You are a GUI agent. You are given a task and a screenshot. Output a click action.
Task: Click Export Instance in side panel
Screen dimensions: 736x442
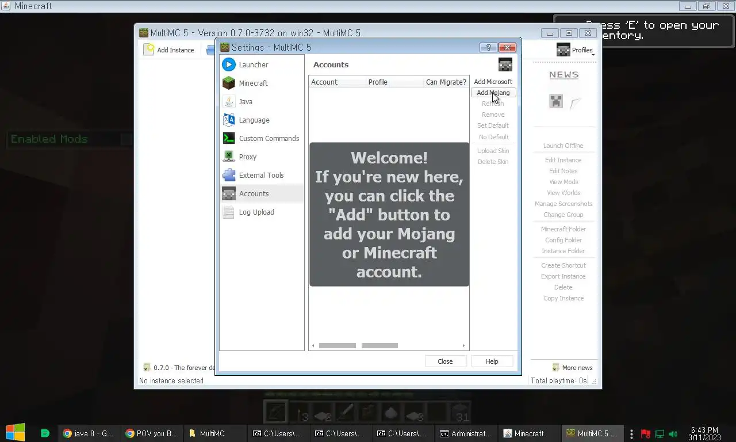pos(563,276)
